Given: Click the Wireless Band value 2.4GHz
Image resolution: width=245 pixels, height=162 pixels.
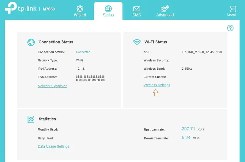Looking at the screenshot, I should 187,68.
